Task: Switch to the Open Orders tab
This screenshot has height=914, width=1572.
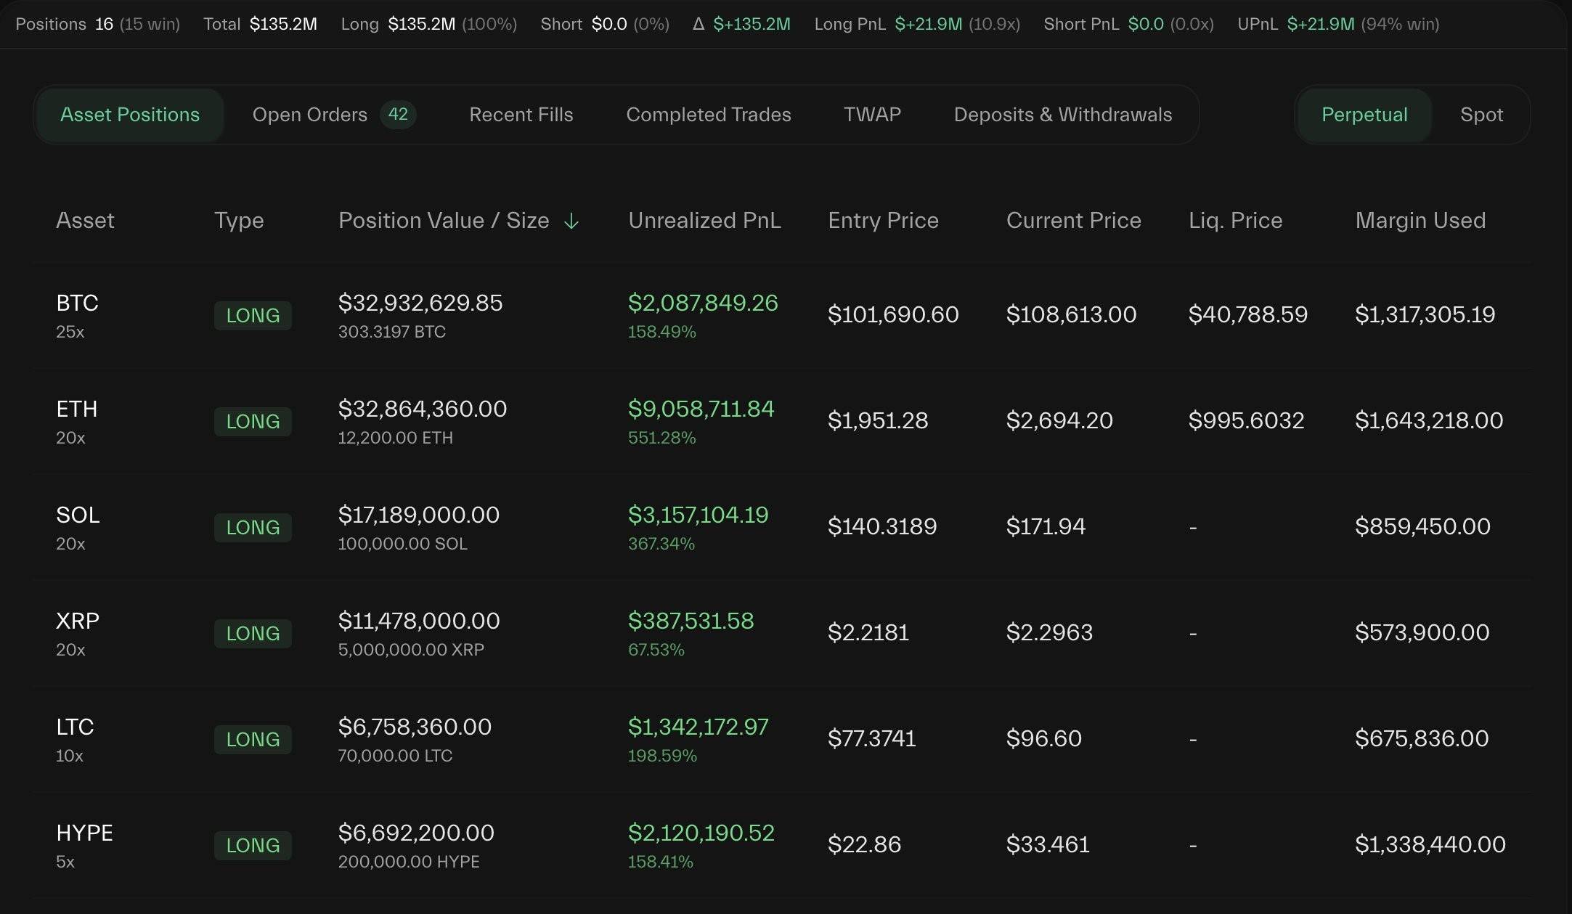Action: pos(333,115)
